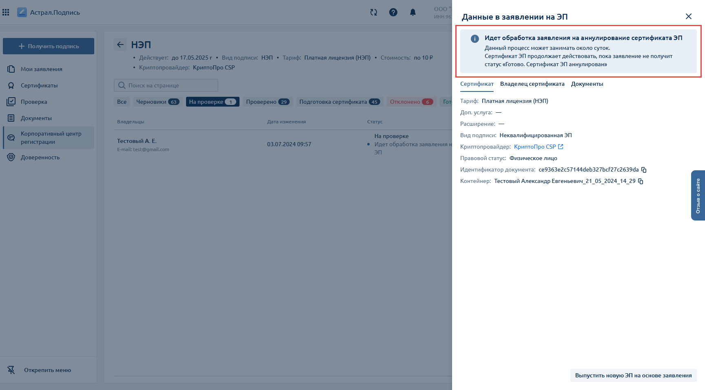Click the date 03.07.2024 09:57
Image resolution: width=705 pixels, height=390 pixels.
click(x=289, y=144)
